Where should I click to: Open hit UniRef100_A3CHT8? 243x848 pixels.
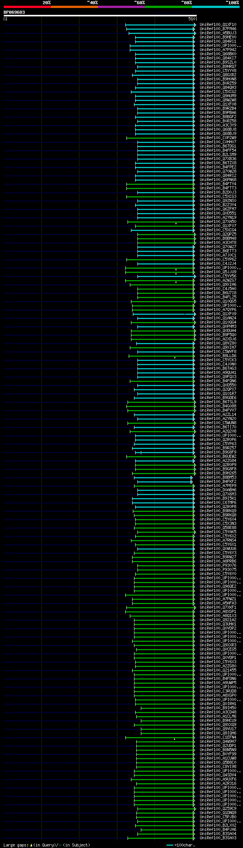218,243
